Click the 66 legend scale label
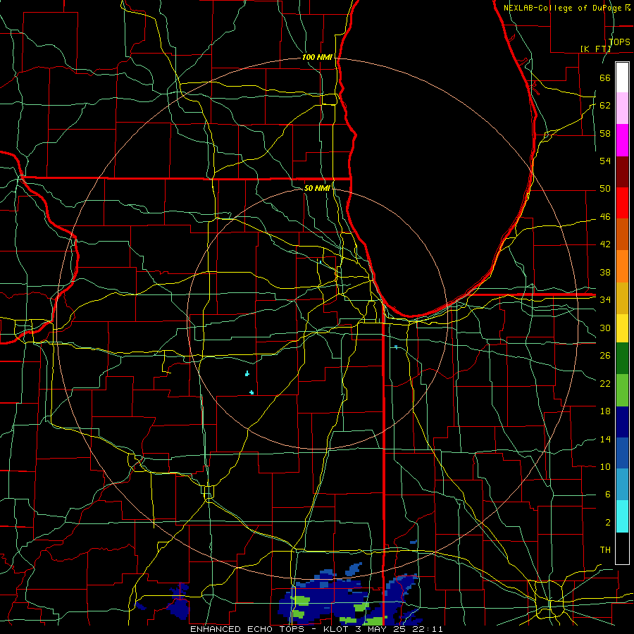 [x=605, y=77]
